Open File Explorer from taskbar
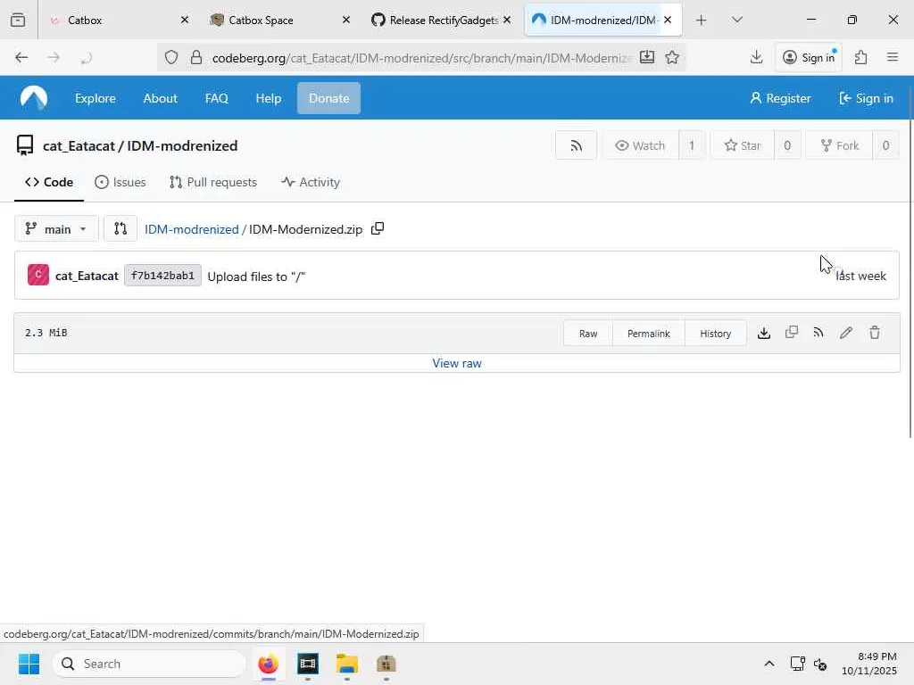The image size is (914, 685). [x=347, y=664]
